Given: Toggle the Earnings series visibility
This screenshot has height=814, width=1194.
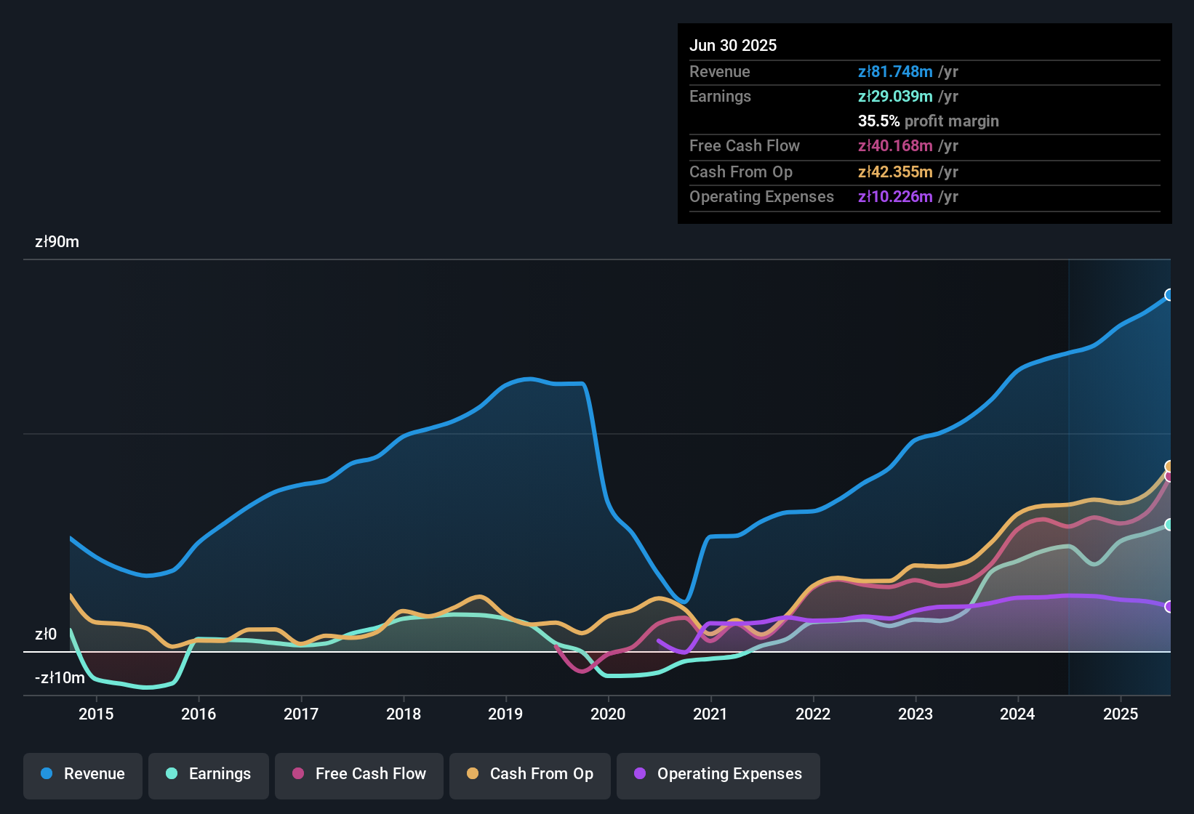Looking at the screenshot, I should (x=208, y=774).
